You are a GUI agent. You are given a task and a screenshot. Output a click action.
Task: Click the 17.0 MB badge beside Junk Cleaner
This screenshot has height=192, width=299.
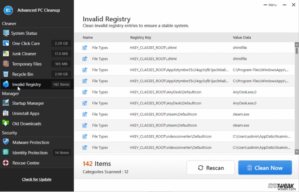[x=61, y=54]
